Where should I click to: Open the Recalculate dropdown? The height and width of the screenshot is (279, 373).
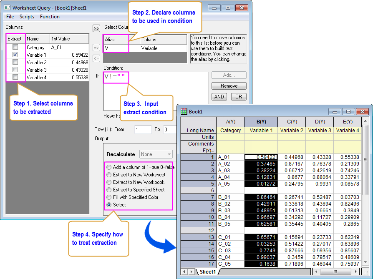point(156,154)
